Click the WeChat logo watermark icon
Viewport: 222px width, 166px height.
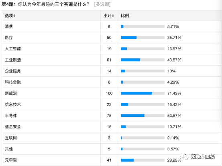(x=185, y=156)
